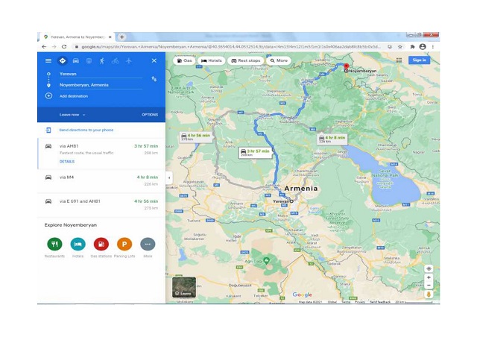
Task: Click the Add destination plus icon
Action: coord(48,96)
